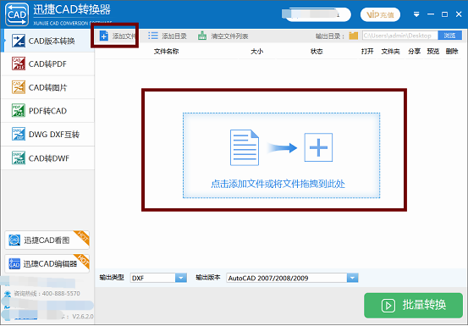Viewport: 468px width, 326px height.
Task: Launch 迅捷CAD编辑器 editor shortcut
Action: [47, 263]
